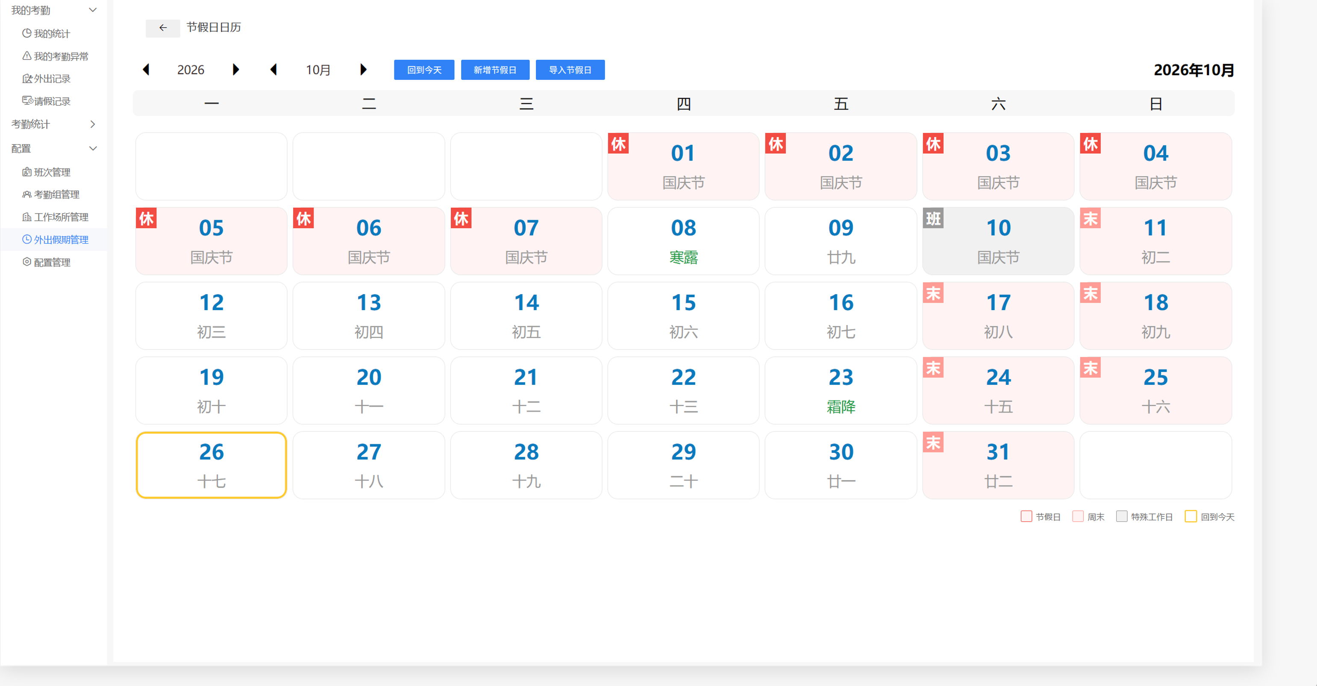Click the 工作场所管理 sidebar icon
This screenshot has height=686, width=1317.
pyautogui.click(x=26, y=217)
